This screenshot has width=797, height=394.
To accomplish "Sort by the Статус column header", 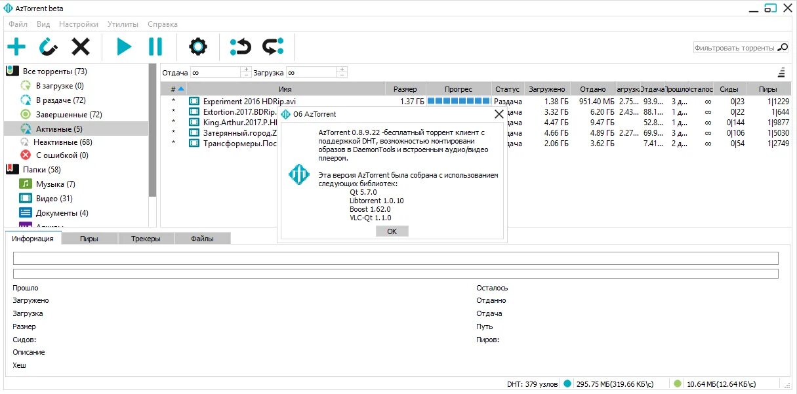I will pyautogui.click(x=507, y=89).
